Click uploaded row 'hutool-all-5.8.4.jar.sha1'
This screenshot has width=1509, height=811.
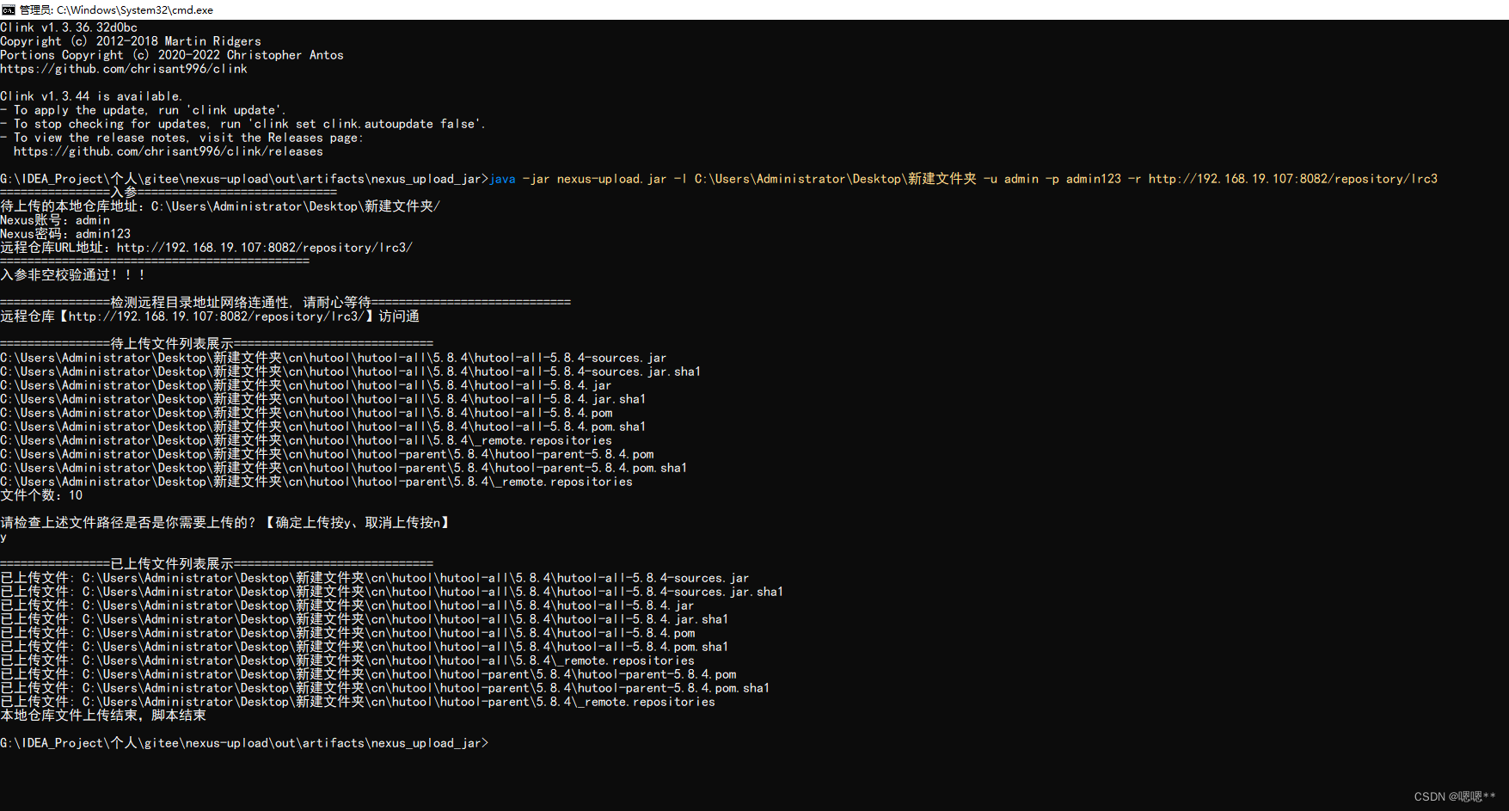coord(365,619)
